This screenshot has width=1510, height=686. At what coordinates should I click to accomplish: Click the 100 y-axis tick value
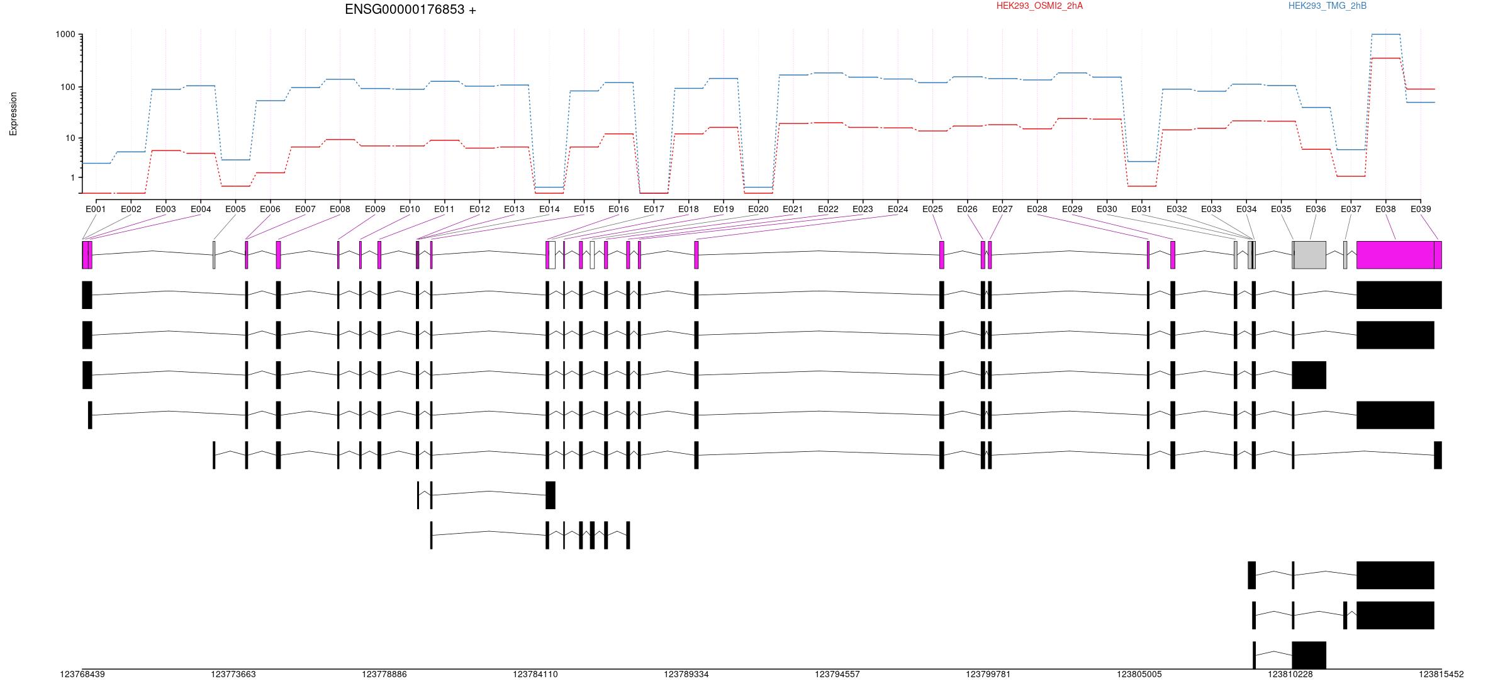tap(68, 87)
